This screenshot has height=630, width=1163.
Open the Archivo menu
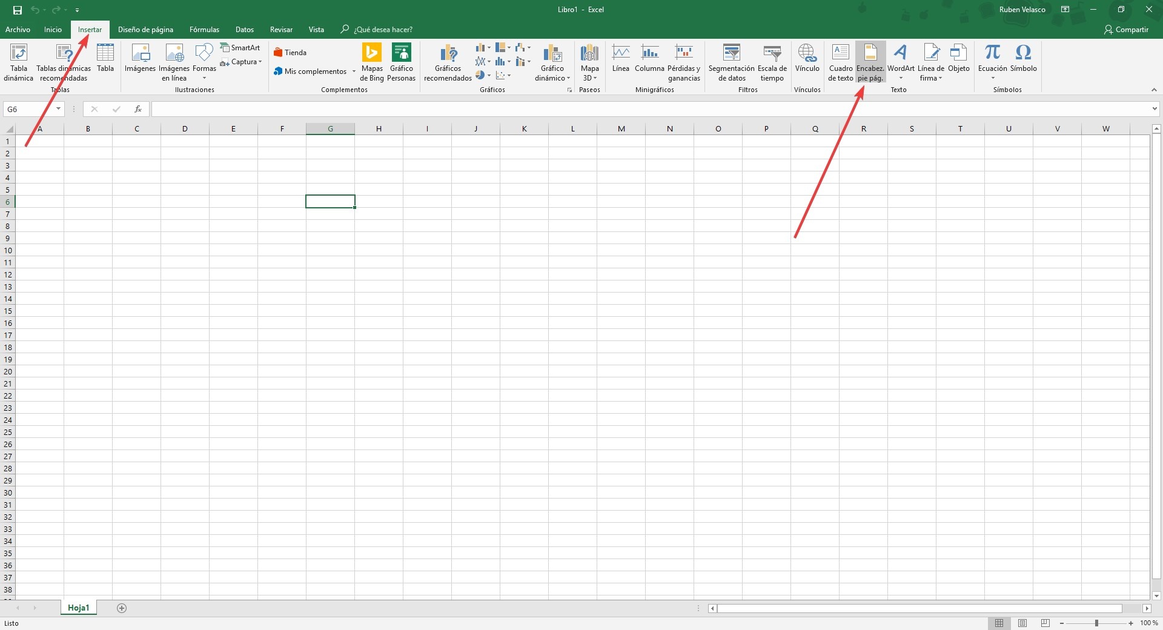[18, 30]
